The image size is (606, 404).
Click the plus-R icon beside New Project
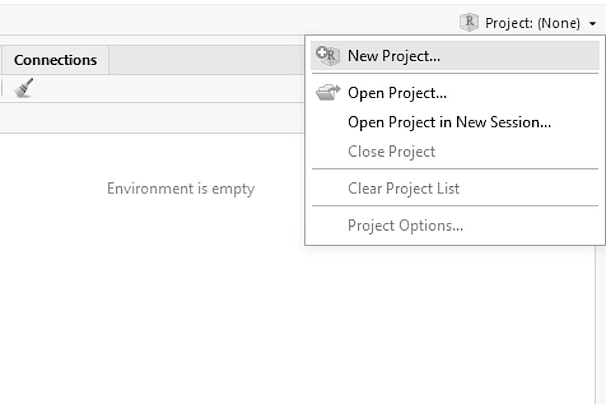point(328,56)
